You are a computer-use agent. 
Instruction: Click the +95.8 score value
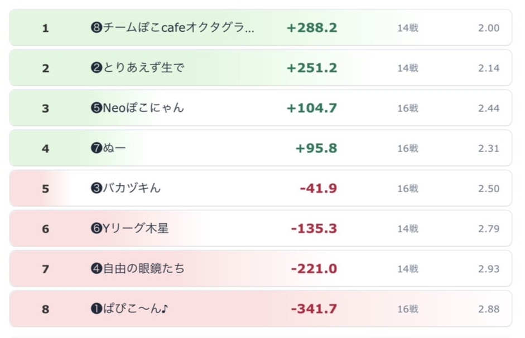[316, 148]
